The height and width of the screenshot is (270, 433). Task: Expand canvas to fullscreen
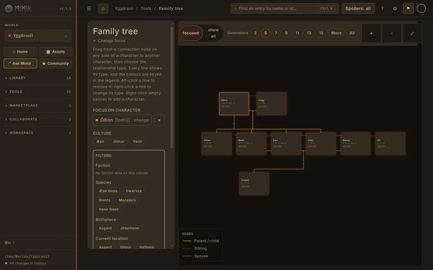click(x=412, y=33)
